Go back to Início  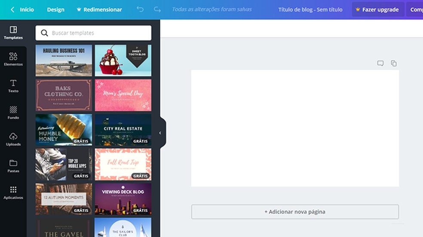pyautogui.click(x=22, y=9)
